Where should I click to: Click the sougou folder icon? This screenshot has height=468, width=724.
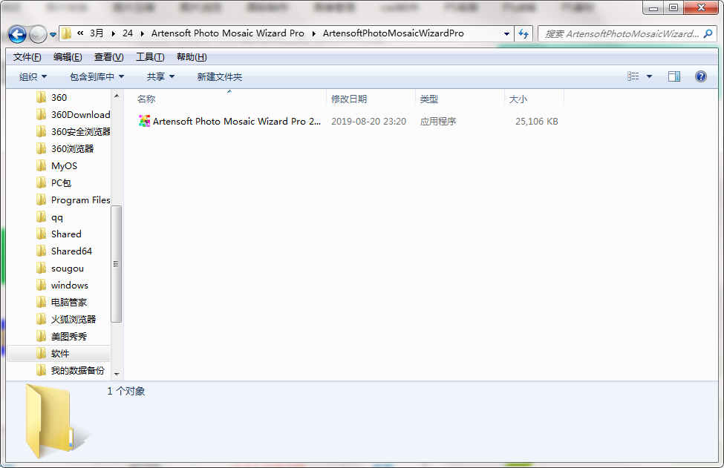41,268
